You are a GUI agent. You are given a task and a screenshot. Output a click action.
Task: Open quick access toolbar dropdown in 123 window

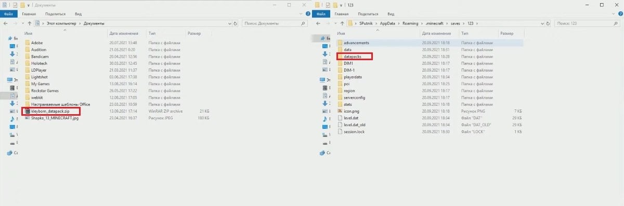(x=341, y=5)
